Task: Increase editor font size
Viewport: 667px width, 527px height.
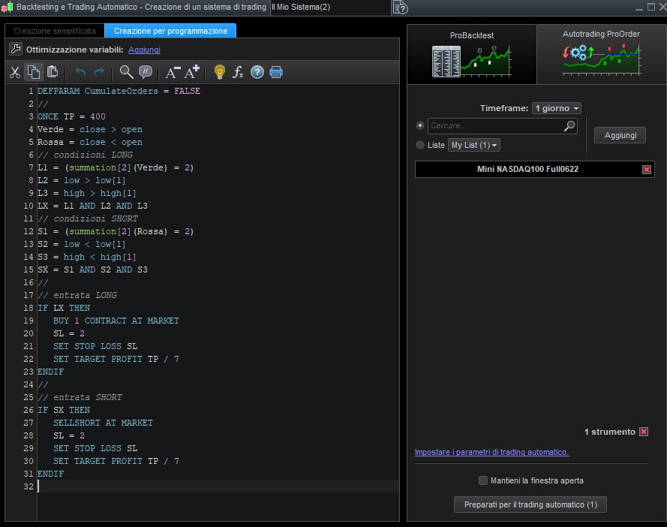Action: tap(192, 72)
